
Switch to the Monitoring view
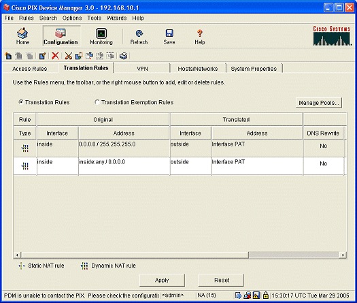click(101, 36)
